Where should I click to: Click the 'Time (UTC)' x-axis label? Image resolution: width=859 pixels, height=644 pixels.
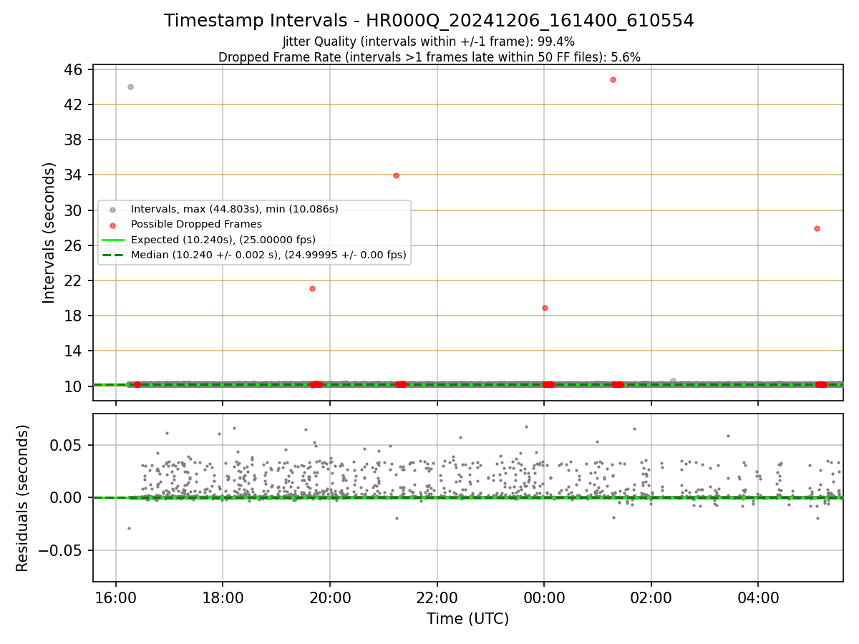467,619
